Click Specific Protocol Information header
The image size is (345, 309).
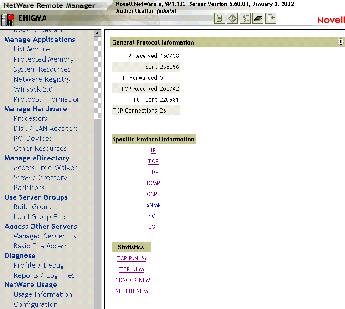[153, 139]
